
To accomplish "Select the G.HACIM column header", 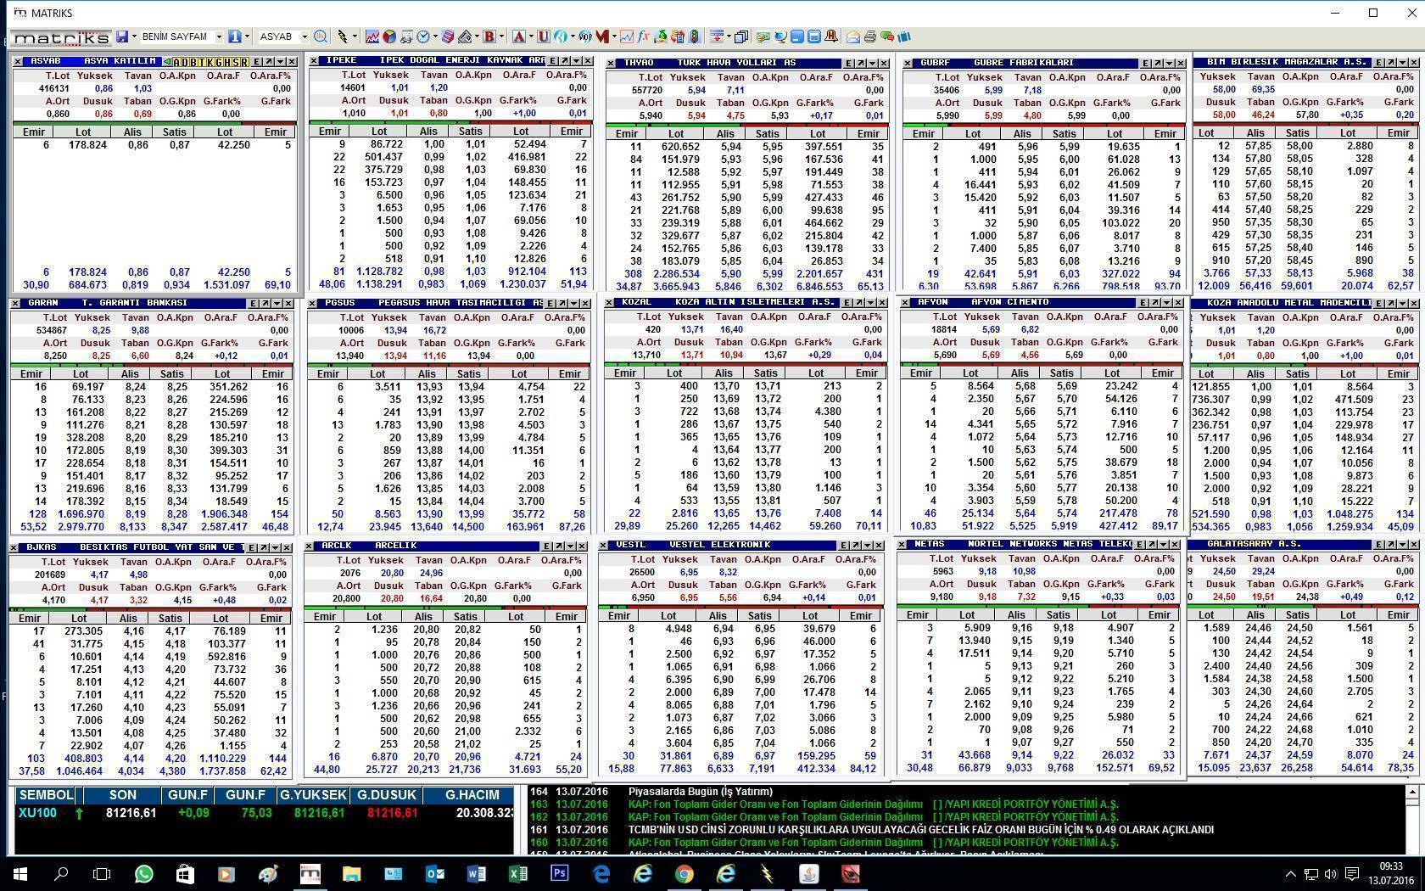I will tap(472, 795).
